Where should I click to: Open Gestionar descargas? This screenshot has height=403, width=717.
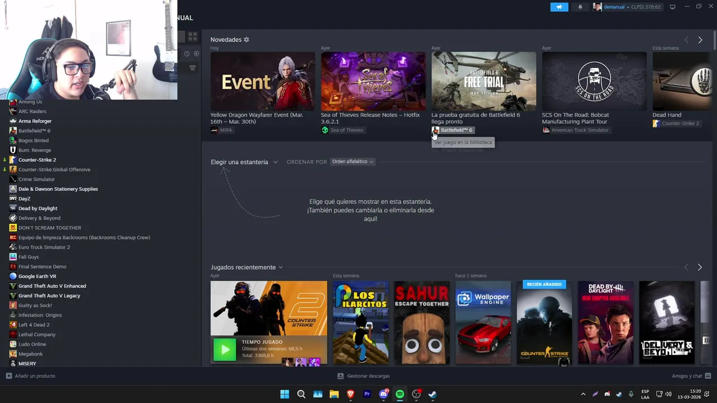[364, 376]
